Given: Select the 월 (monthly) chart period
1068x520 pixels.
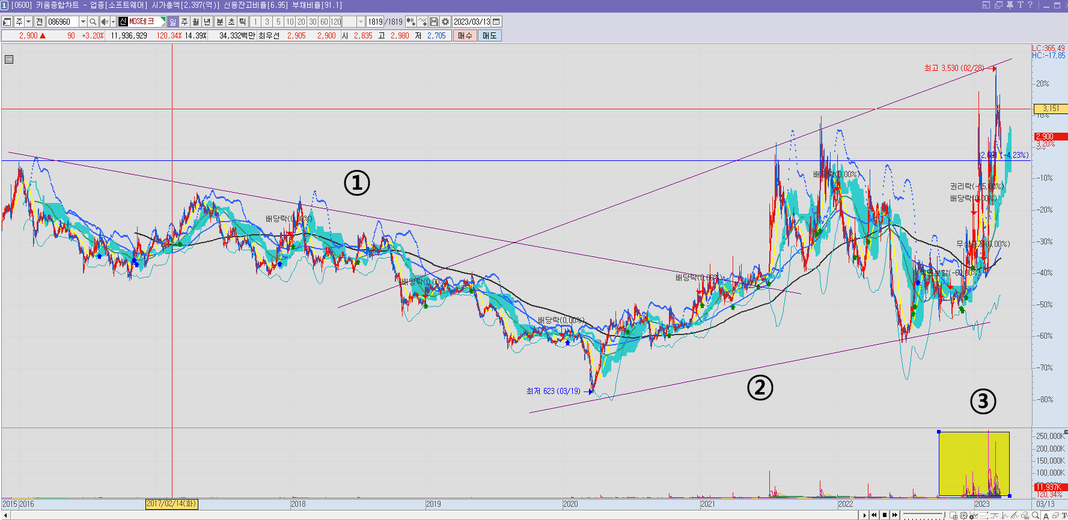Looking at the screenshot, I should (x=196, y=22).
